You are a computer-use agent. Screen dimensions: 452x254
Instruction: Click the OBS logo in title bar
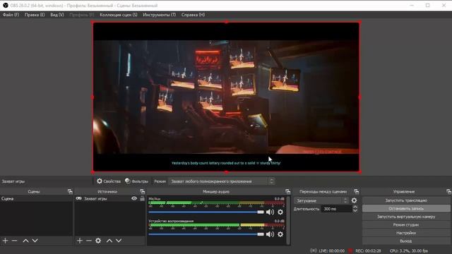pyautogui.click(x=6, y=6)
